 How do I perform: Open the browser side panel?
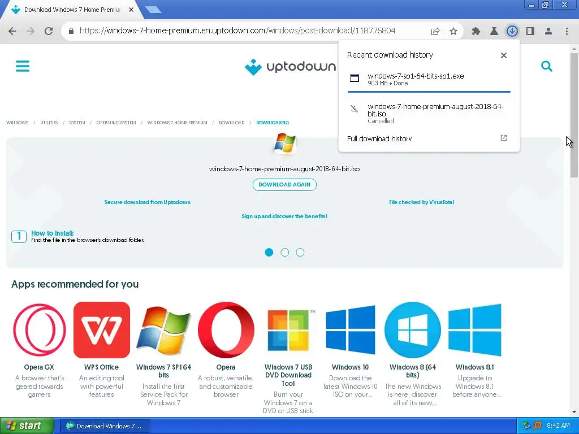click(530, 31)
